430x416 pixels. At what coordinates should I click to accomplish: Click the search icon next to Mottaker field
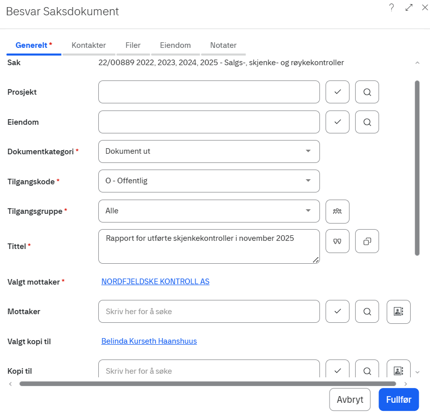(x=367, y=312)
